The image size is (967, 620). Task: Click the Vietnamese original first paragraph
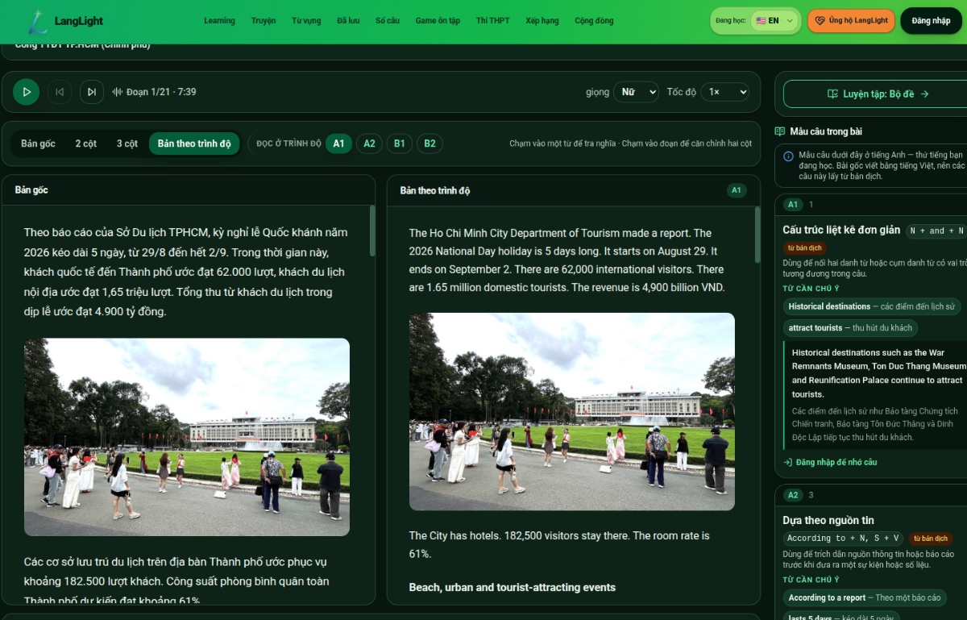tap(186, 272)
